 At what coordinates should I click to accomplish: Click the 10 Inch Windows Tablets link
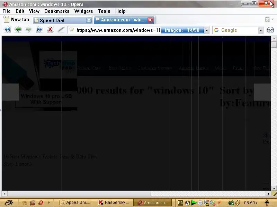50,157
